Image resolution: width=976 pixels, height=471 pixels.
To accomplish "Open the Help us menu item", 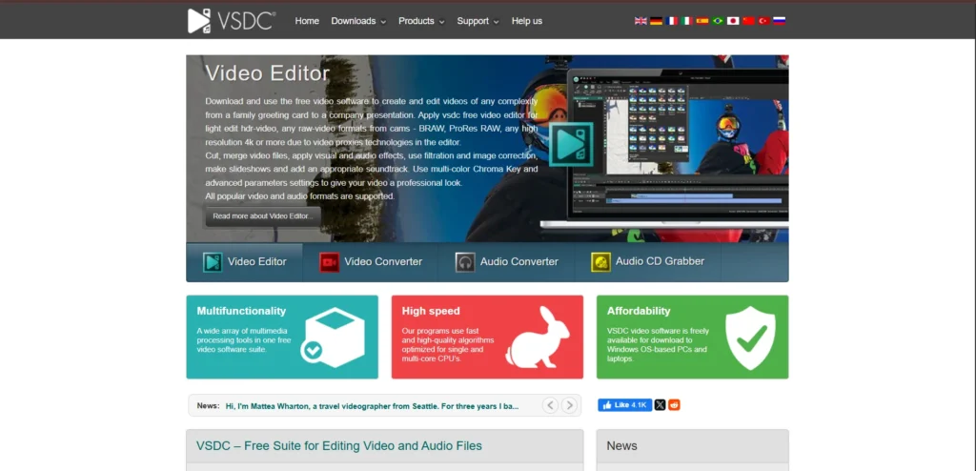I will point(526,21).
